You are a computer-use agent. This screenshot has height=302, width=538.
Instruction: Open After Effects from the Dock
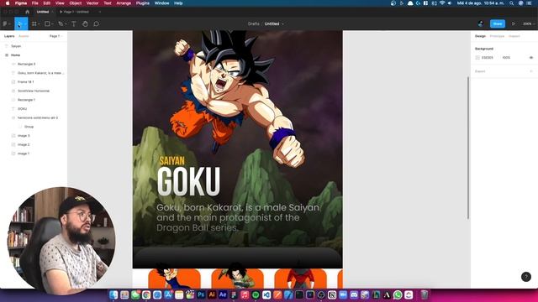(x=223, y=294)
